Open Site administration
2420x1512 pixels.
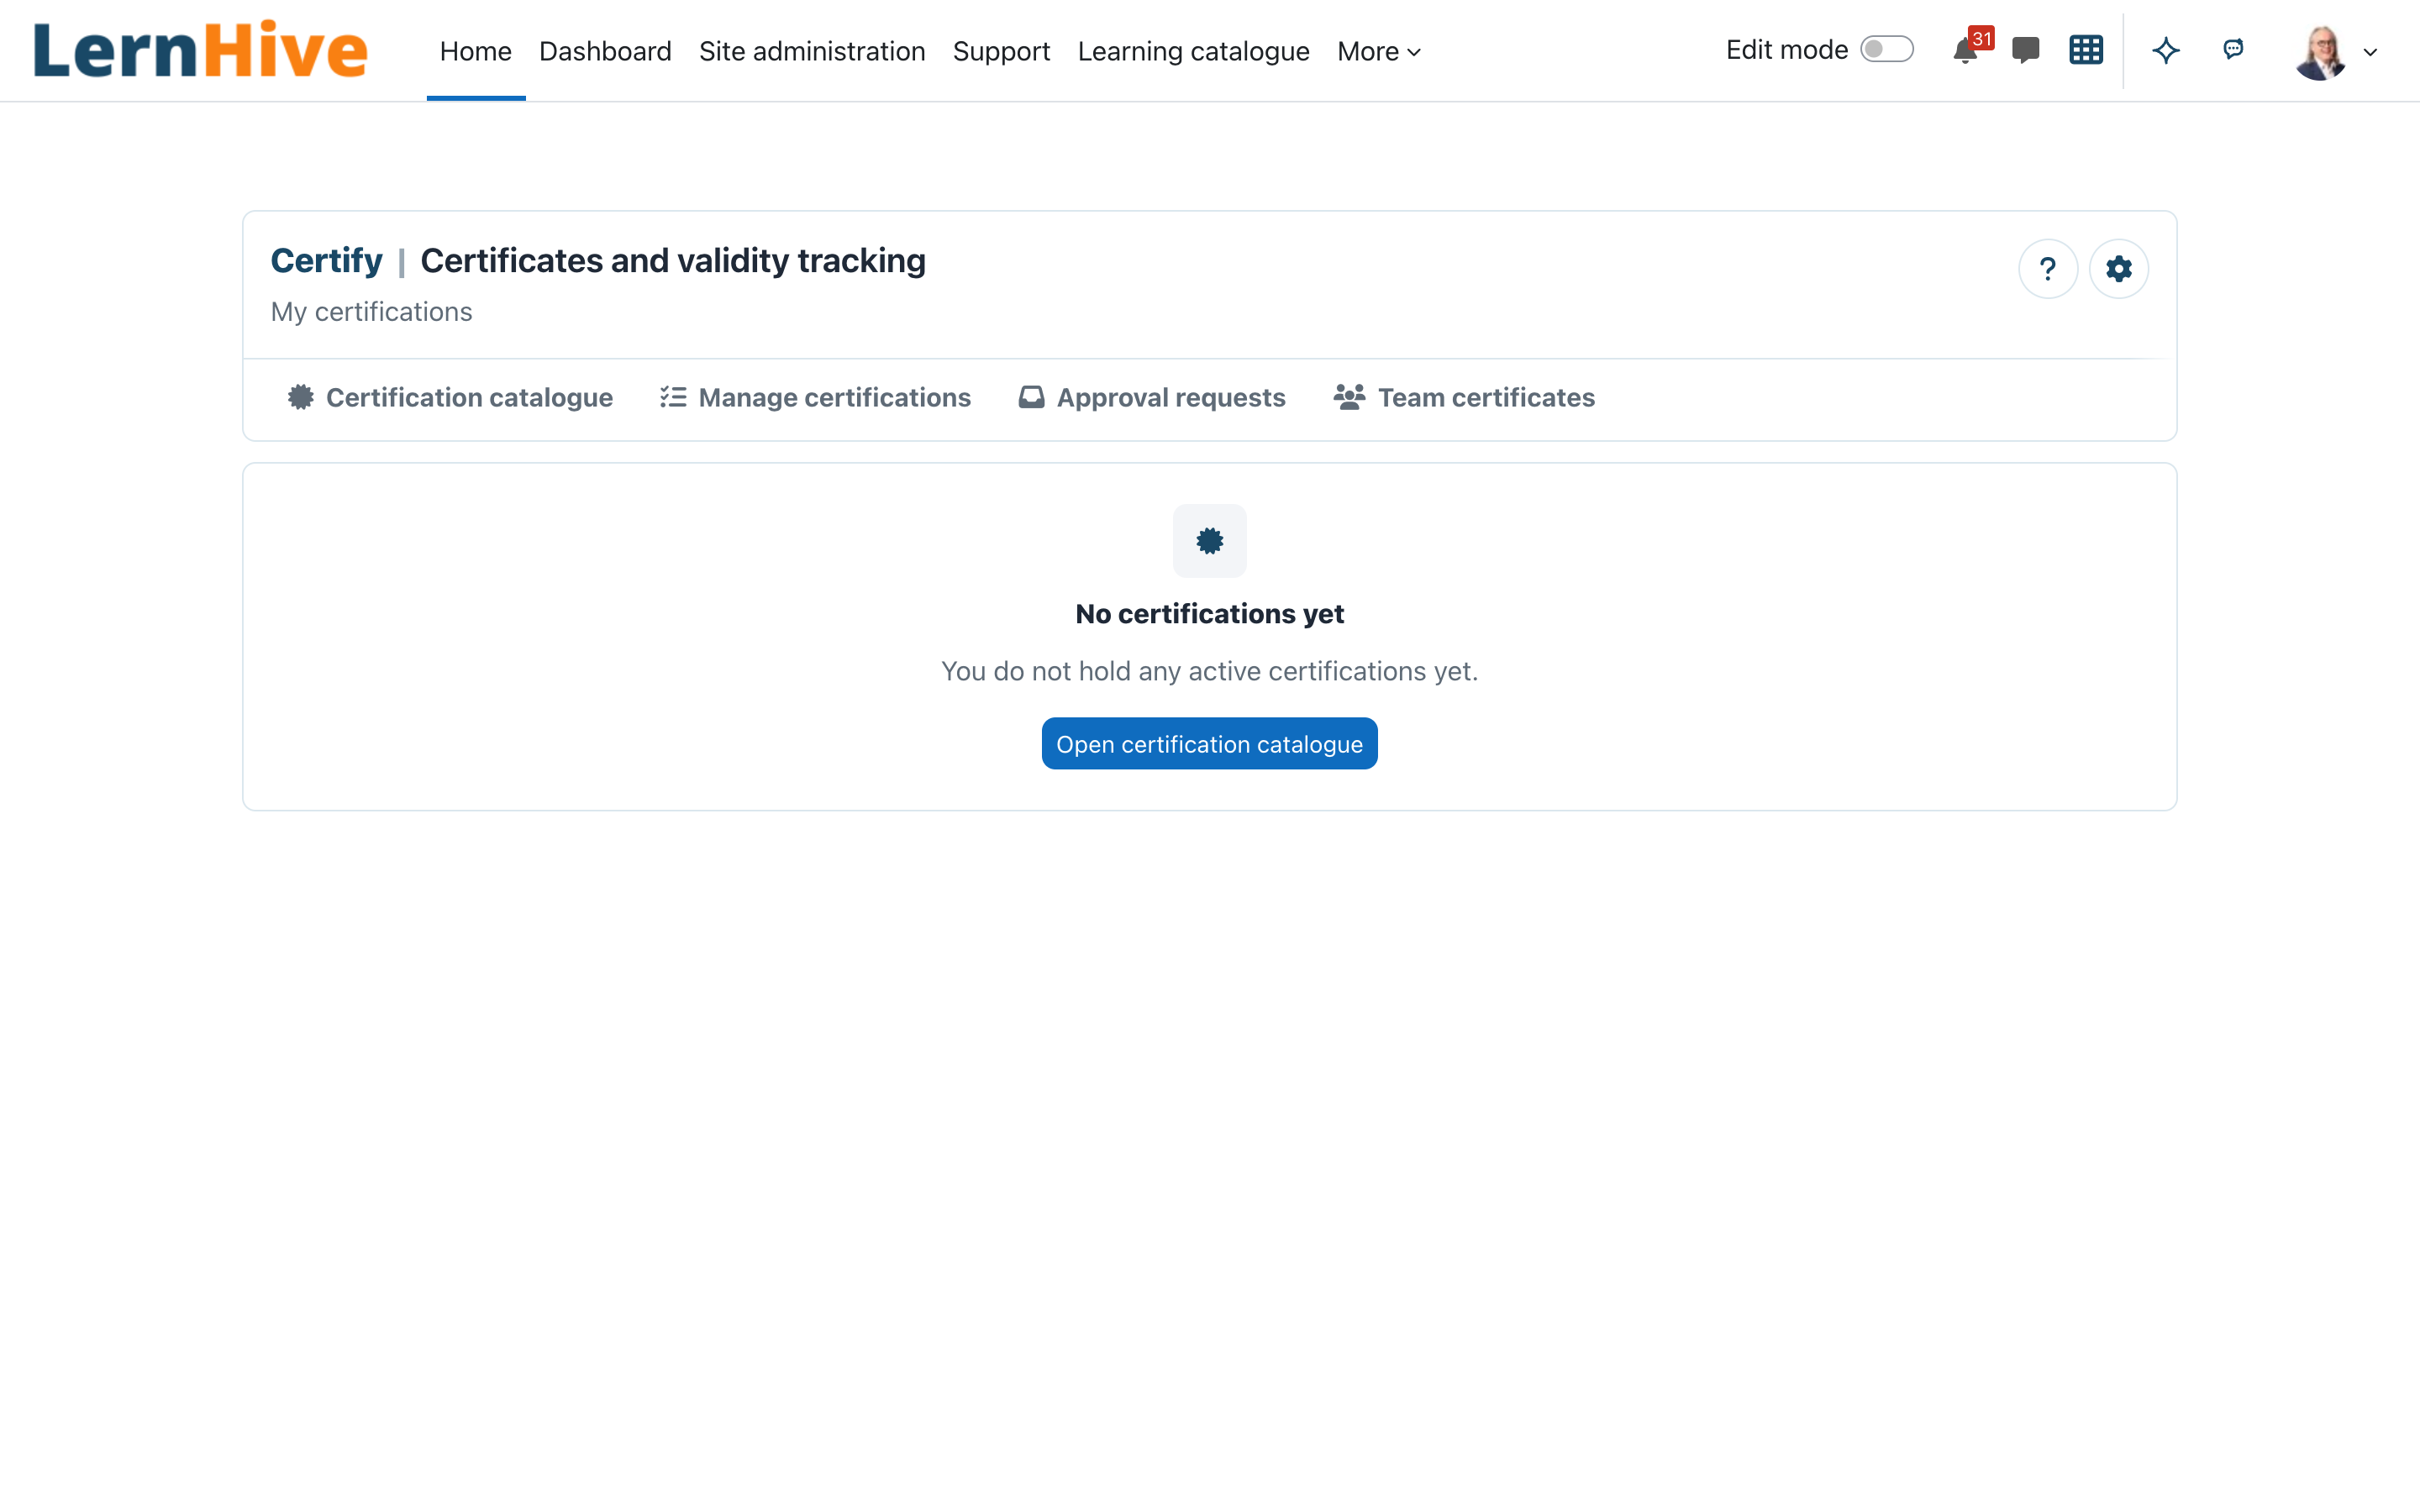[812, 51]
